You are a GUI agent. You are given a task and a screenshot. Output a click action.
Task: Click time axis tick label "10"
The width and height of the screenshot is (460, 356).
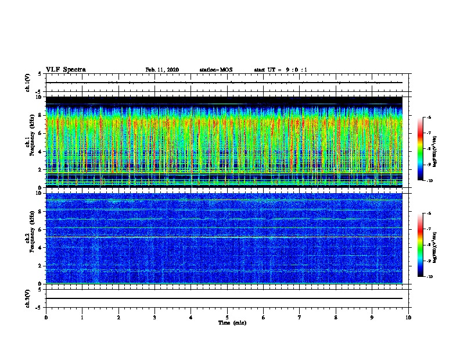[x=408, y=318]
